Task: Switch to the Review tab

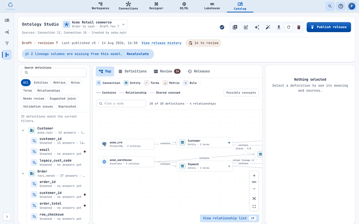Action: (x=167, y=71)
